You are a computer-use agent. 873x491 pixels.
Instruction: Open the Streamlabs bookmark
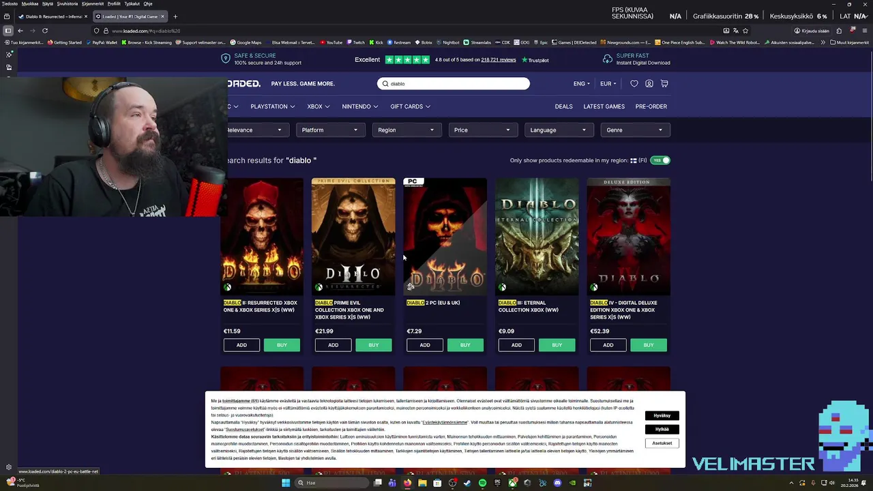(477, 42)
